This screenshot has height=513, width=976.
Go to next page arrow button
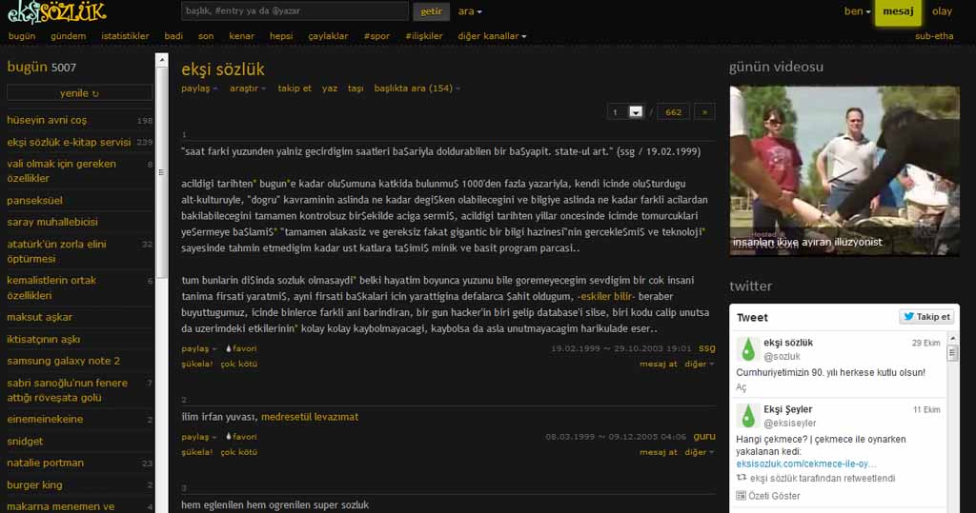pos(704,112)
